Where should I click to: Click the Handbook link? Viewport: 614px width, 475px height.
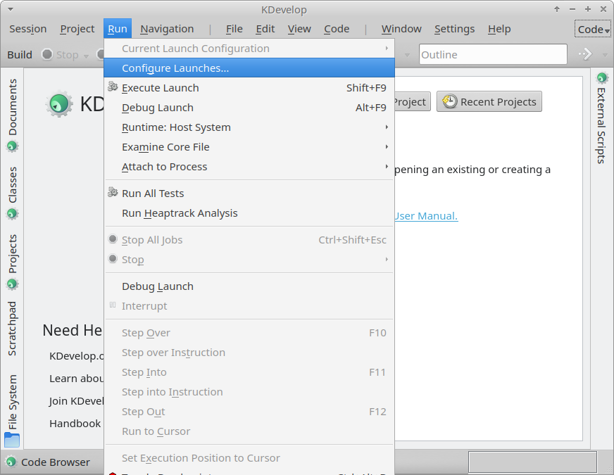coord(75,424)
